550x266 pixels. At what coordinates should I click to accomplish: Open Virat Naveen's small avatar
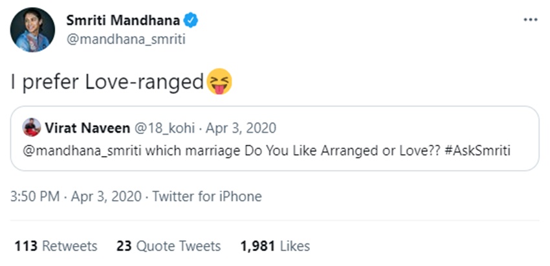(x=32, y=127)
